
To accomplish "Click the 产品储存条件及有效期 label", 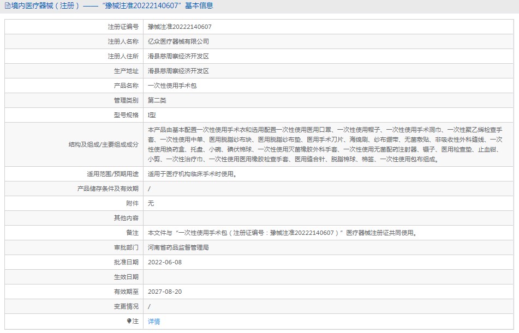I will (108, 189).
